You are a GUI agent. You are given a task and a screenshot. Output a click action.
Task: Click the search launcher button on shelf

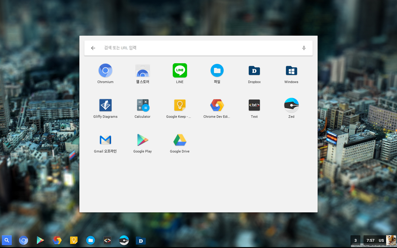7,240
